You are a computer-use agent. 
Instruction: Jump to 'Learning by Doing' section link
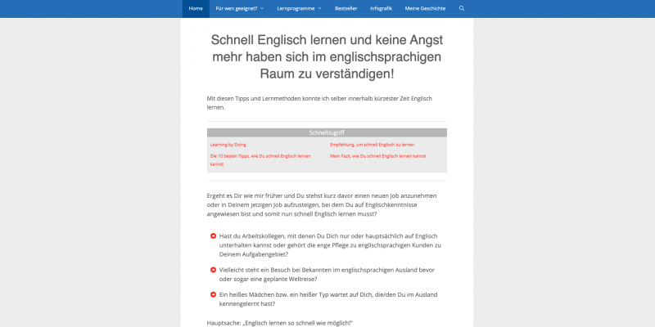point(228,145)
